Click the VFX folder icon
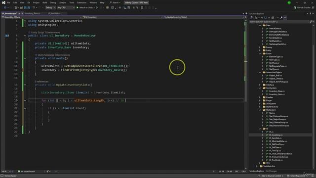This screenshot has height=178, width=316. pyautogui.click(x=264, y=163)
